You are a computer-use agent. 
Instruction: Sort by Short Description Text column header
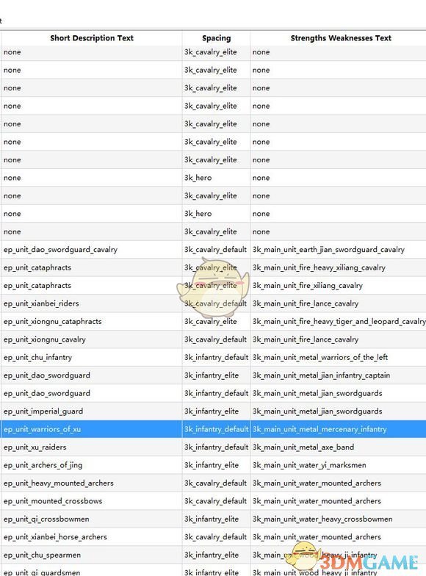point(91,38)
